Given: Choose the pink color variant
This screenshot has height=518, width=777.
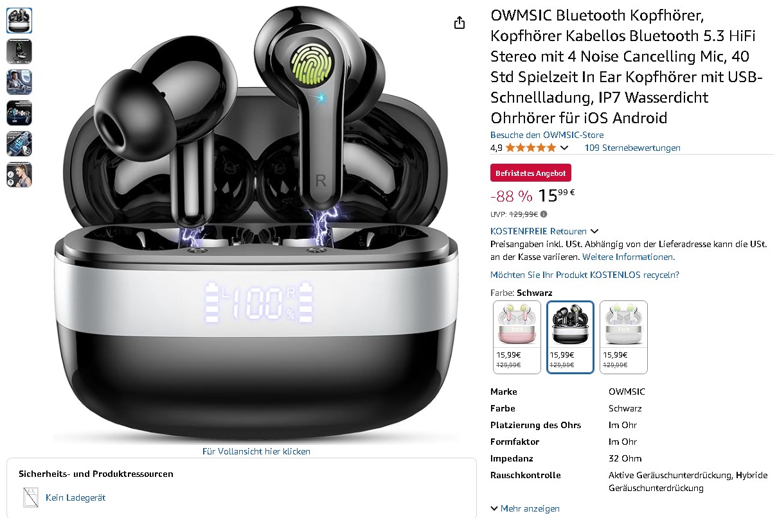Looking at the screenshot, I should coord(517,337).
